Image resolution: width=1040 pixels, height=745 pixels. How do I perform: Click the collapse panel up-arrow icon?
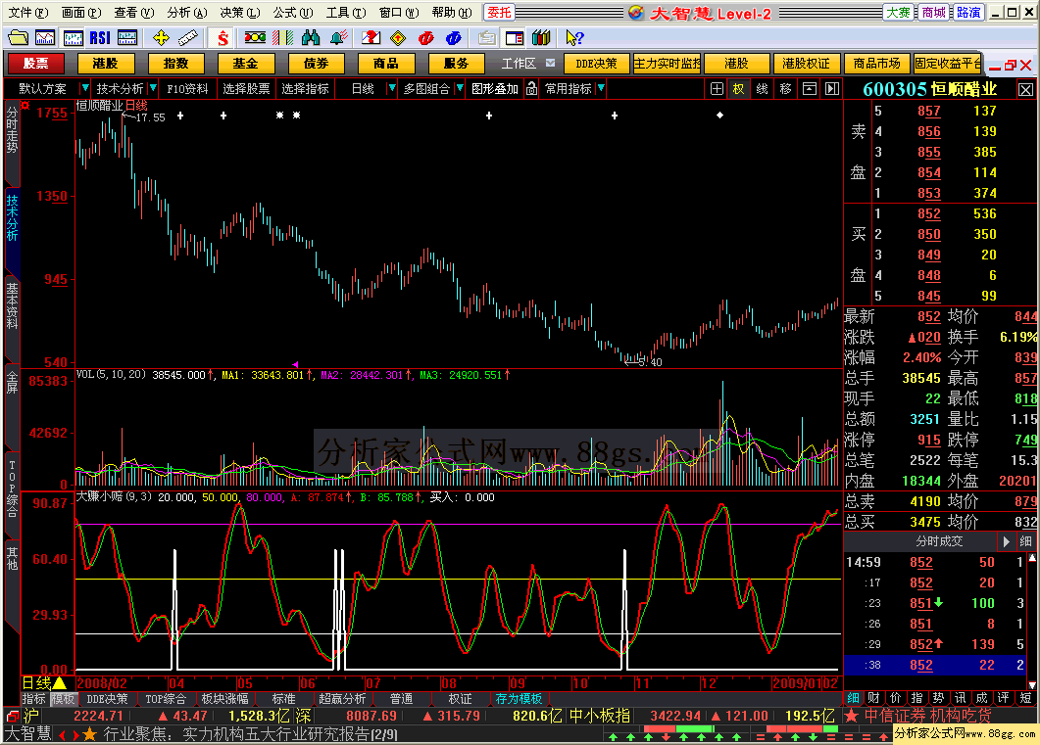pos(810,88)
